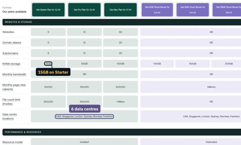Click shared plans Monthly bandwidth infinity symbol
Viewport: 241px width, 145px height.
pos(84,74)
